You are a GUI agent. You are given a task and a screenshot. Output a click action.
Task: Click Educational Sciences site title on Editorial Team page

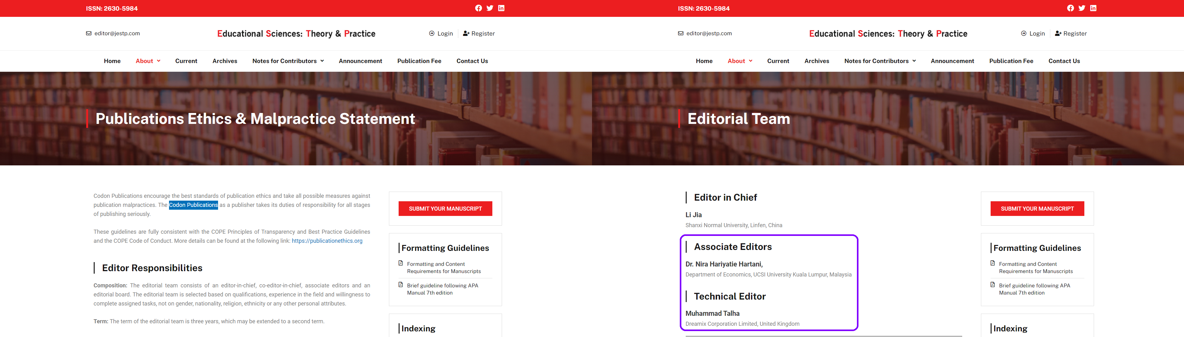coord(888,33)
